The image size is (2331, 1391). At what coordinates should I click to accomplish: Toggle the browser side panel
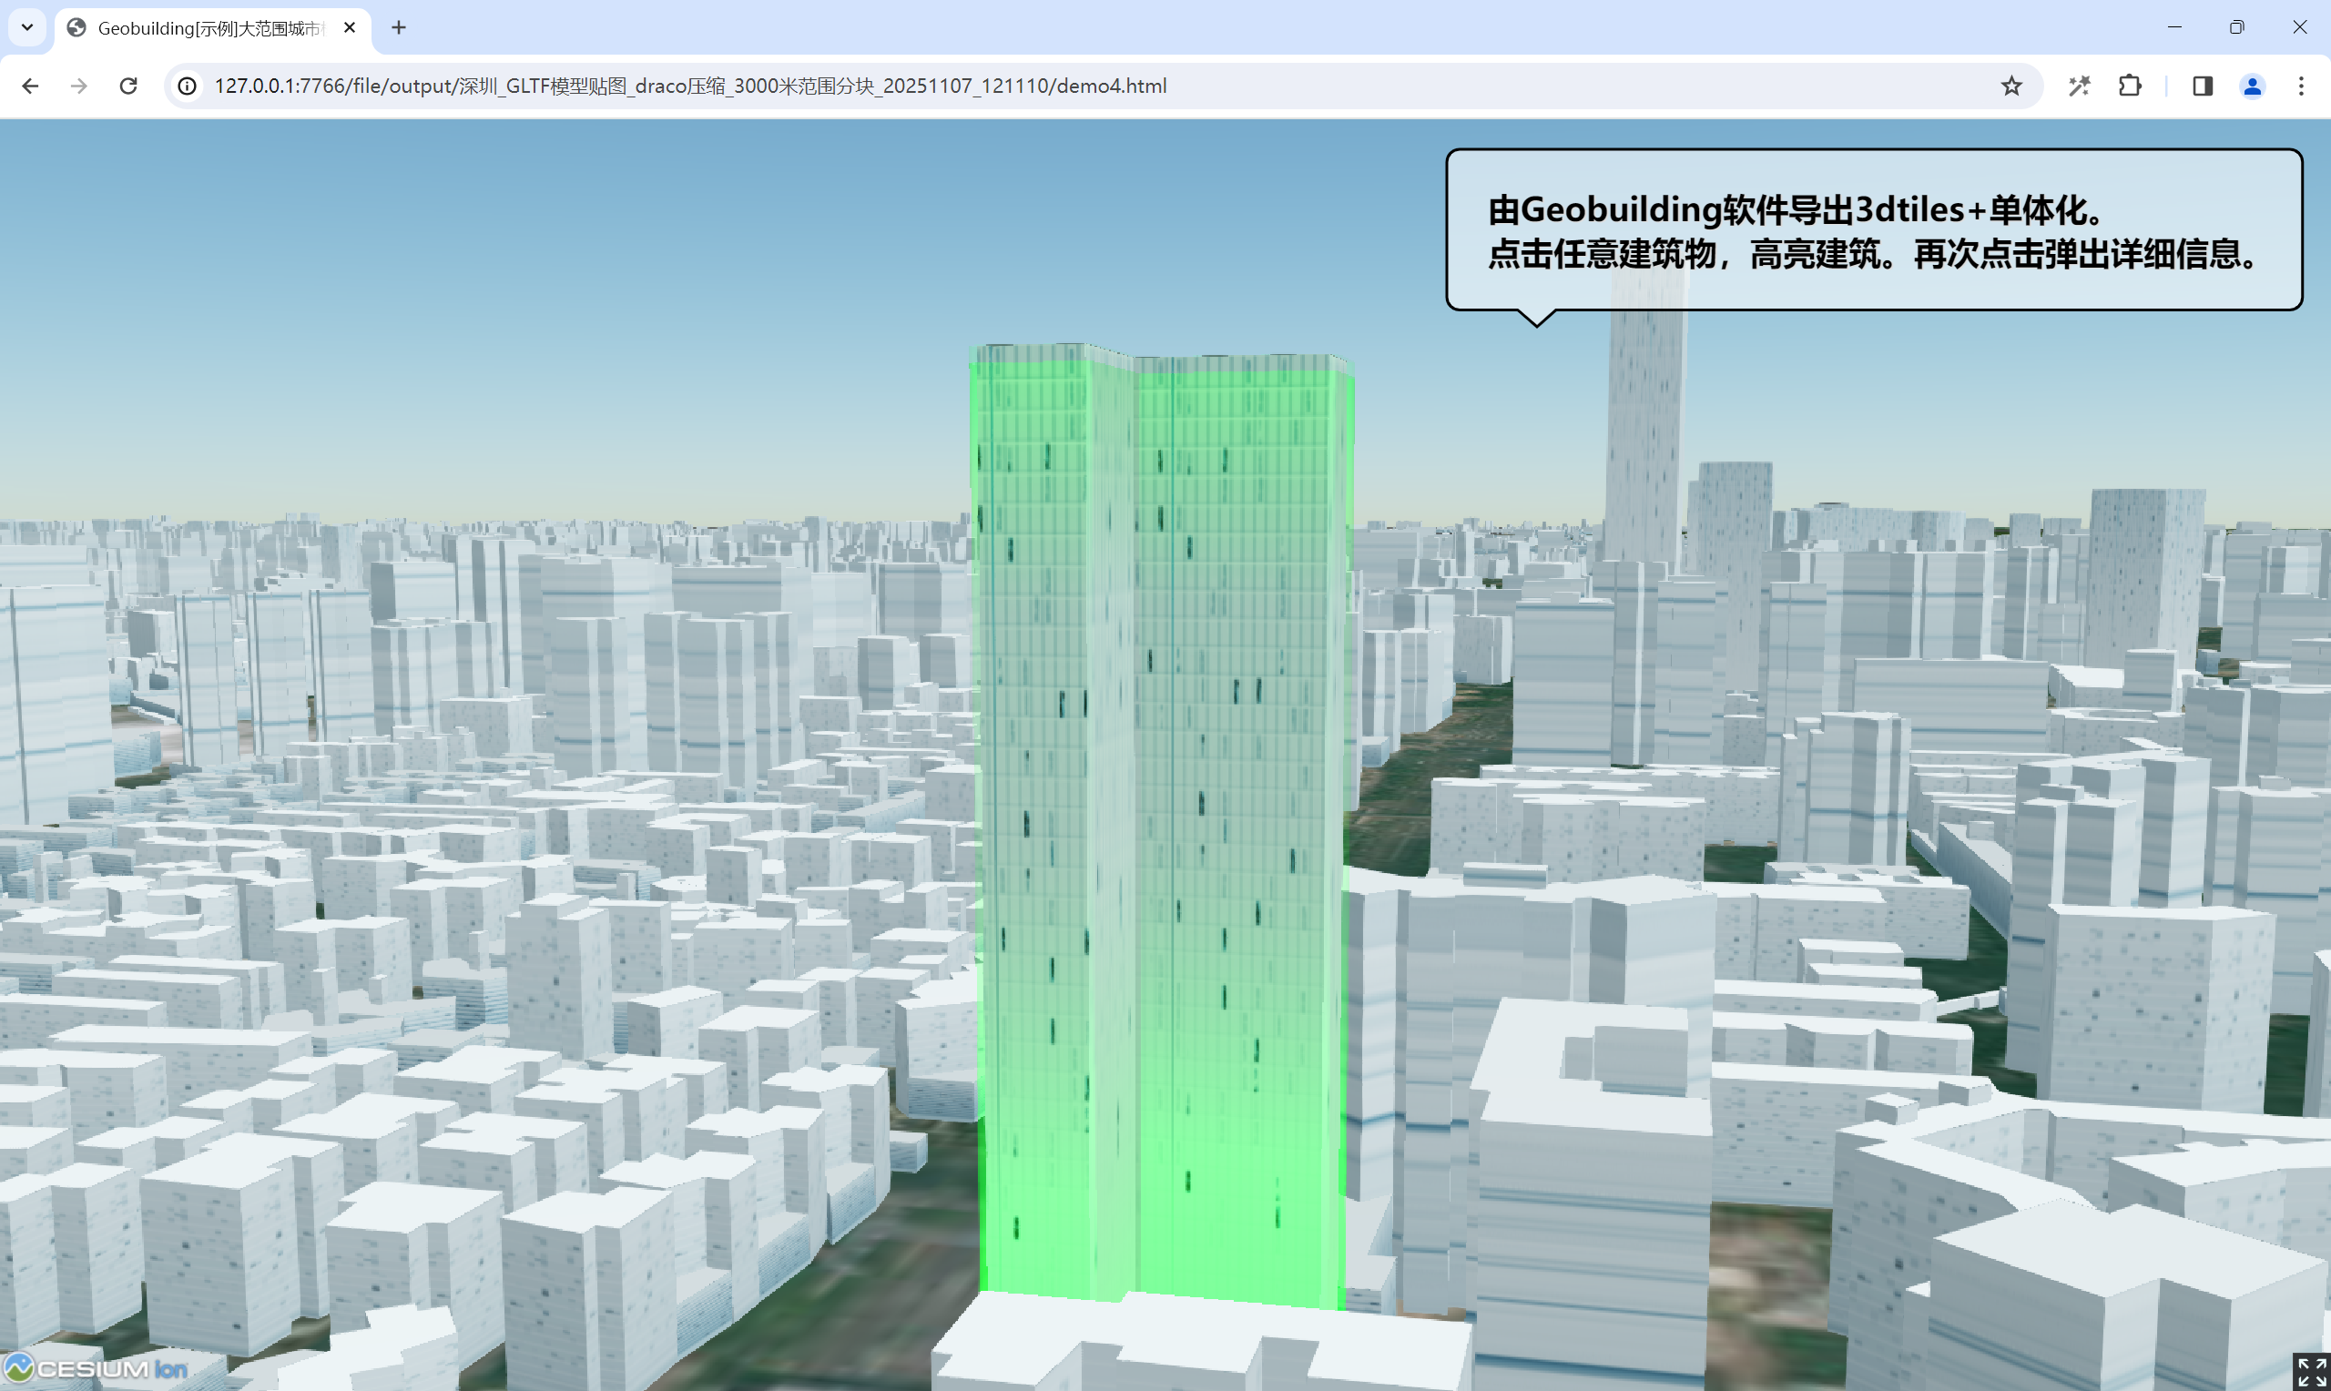pyautogui.click(x=2202, y=86)
